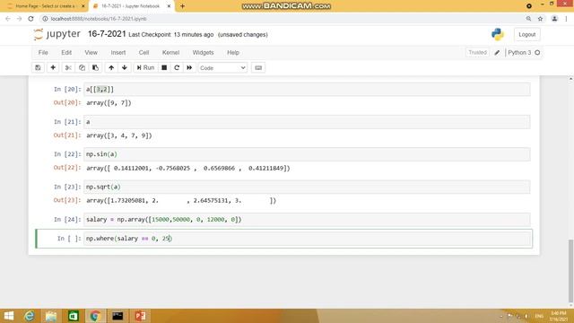Close the 16-7-2021 Jupyter Notebook tab
The height and width of the screenshot is (323, 574).
coord(169,6)
